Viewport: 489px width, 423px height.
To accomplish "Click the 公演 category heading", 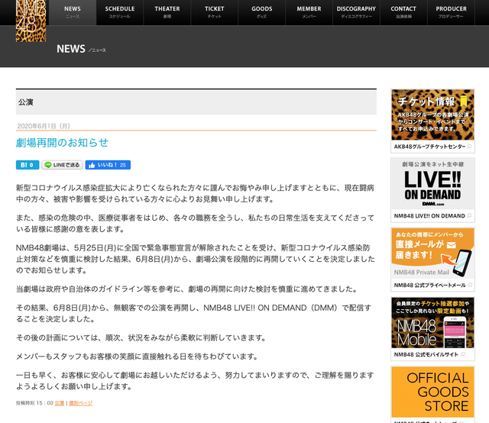I will pos(25,102).
